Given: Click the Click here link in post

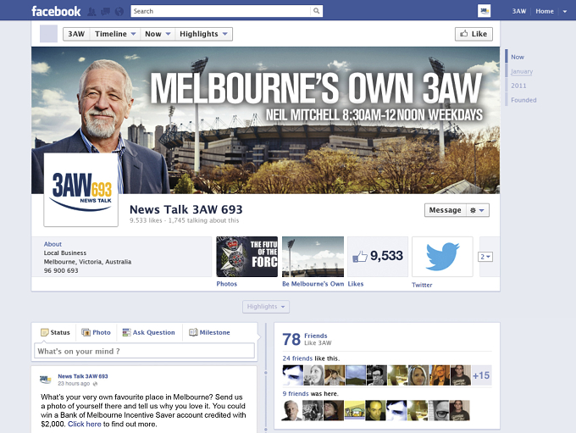Looking at the screenshot, I should [x=85, y=425].
